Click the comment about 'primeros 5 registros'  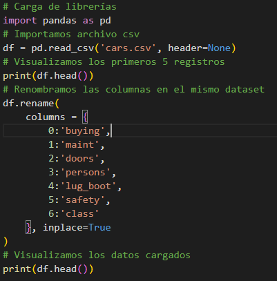(114, 62)
